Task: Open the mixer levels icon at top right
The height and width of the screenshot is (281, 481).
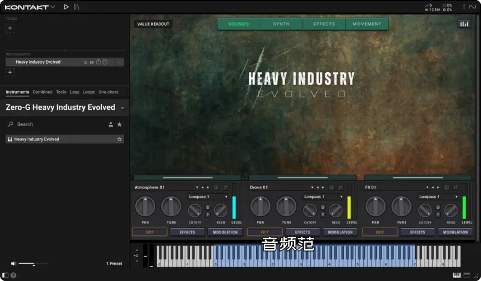Action: (x=464, y=24)
